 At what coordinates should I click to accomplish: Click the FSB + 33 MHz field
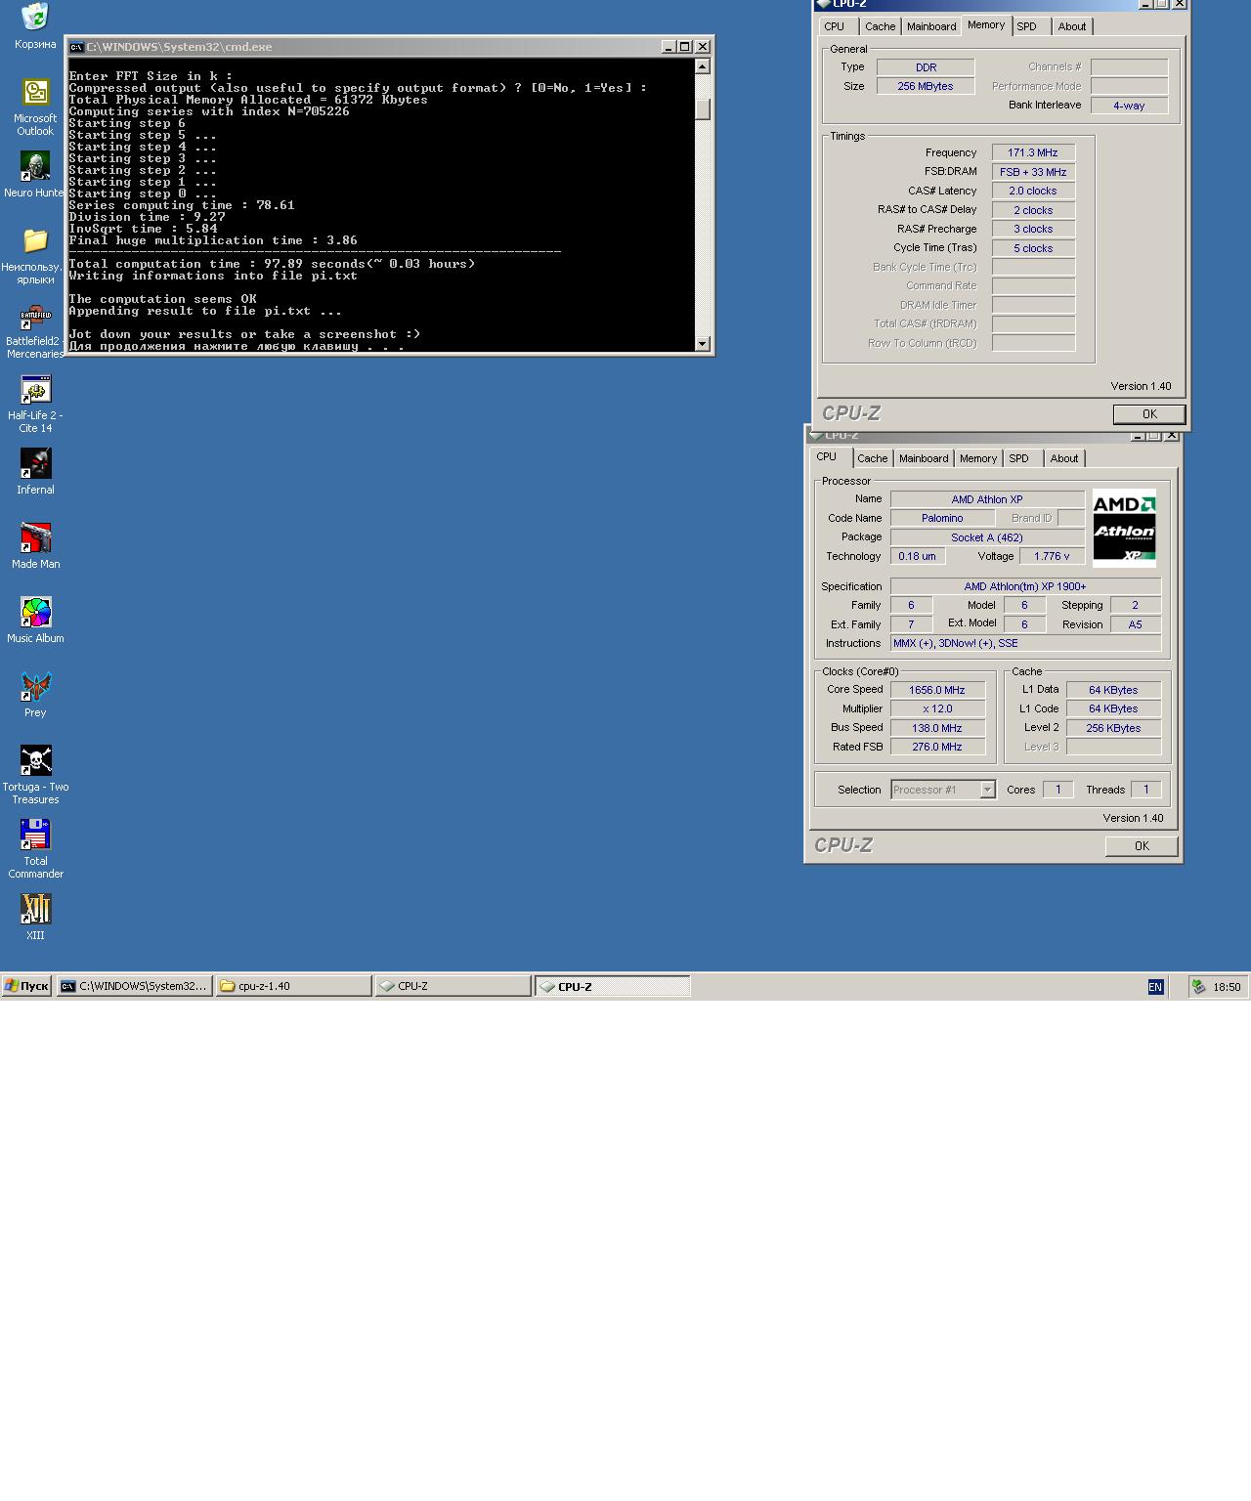tap(1033, 172)
